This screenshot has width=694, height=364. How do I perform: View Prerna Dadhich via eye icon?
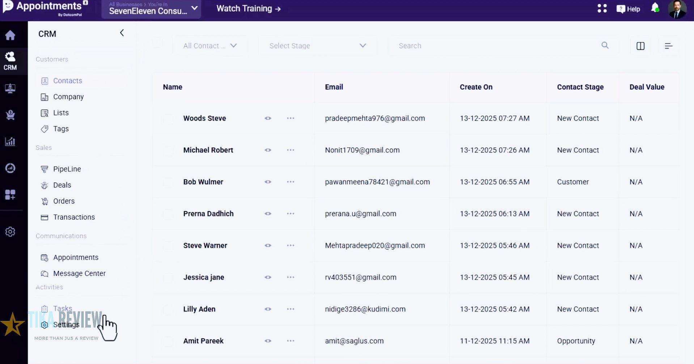coord(268,214)
